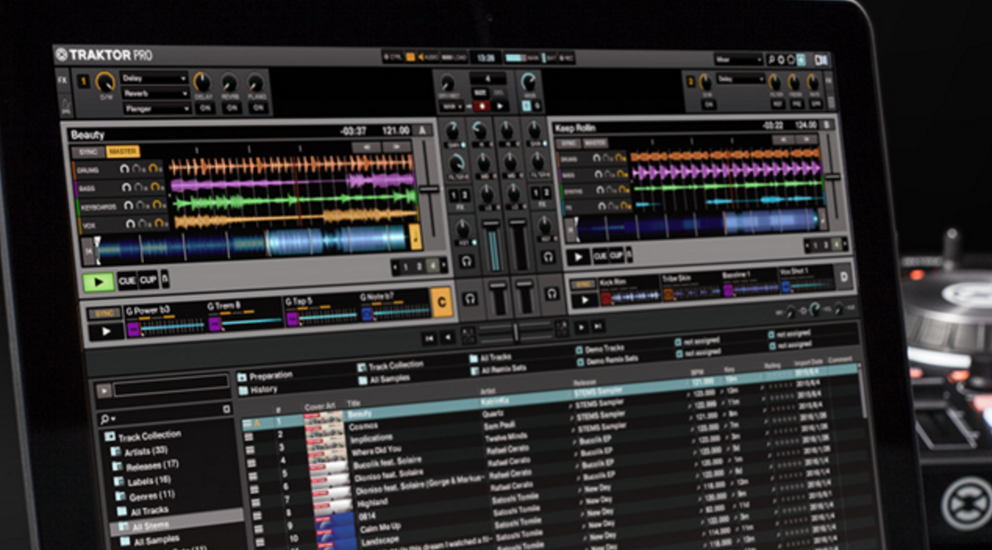Click the CUE button on Deck A
992x550 pixels.
click(127, 280)
